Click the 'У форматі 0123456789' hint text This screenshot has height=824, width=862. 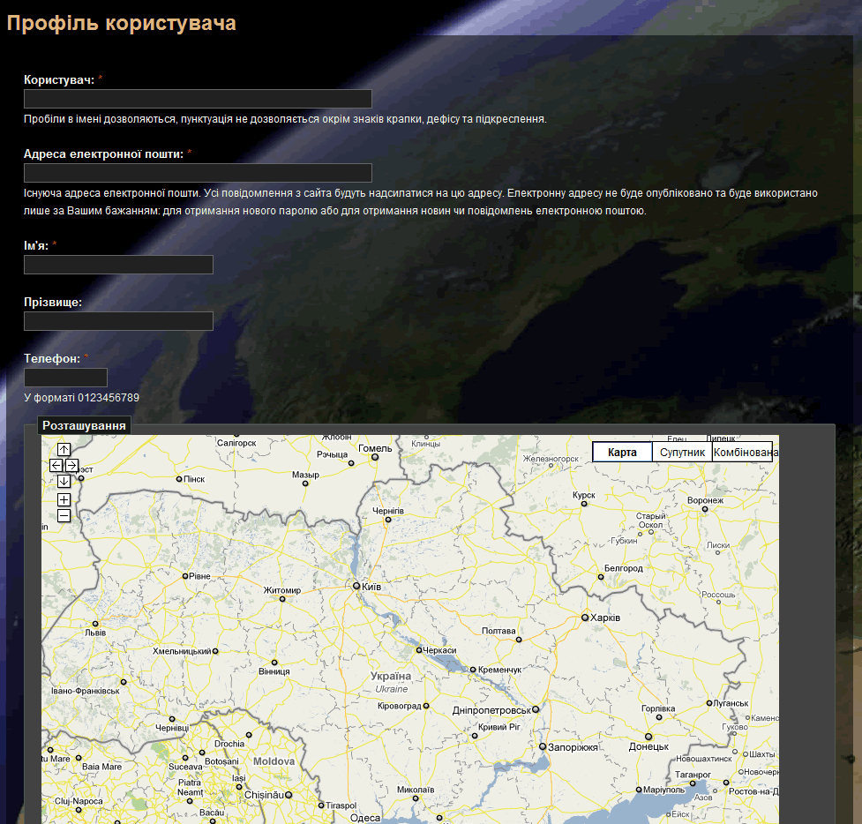pos(81,397)
